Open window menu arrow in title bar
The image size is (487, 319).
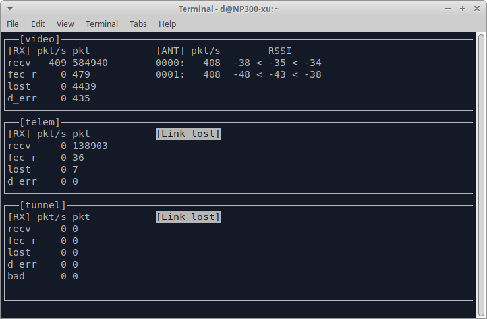(x=10, y=9)
